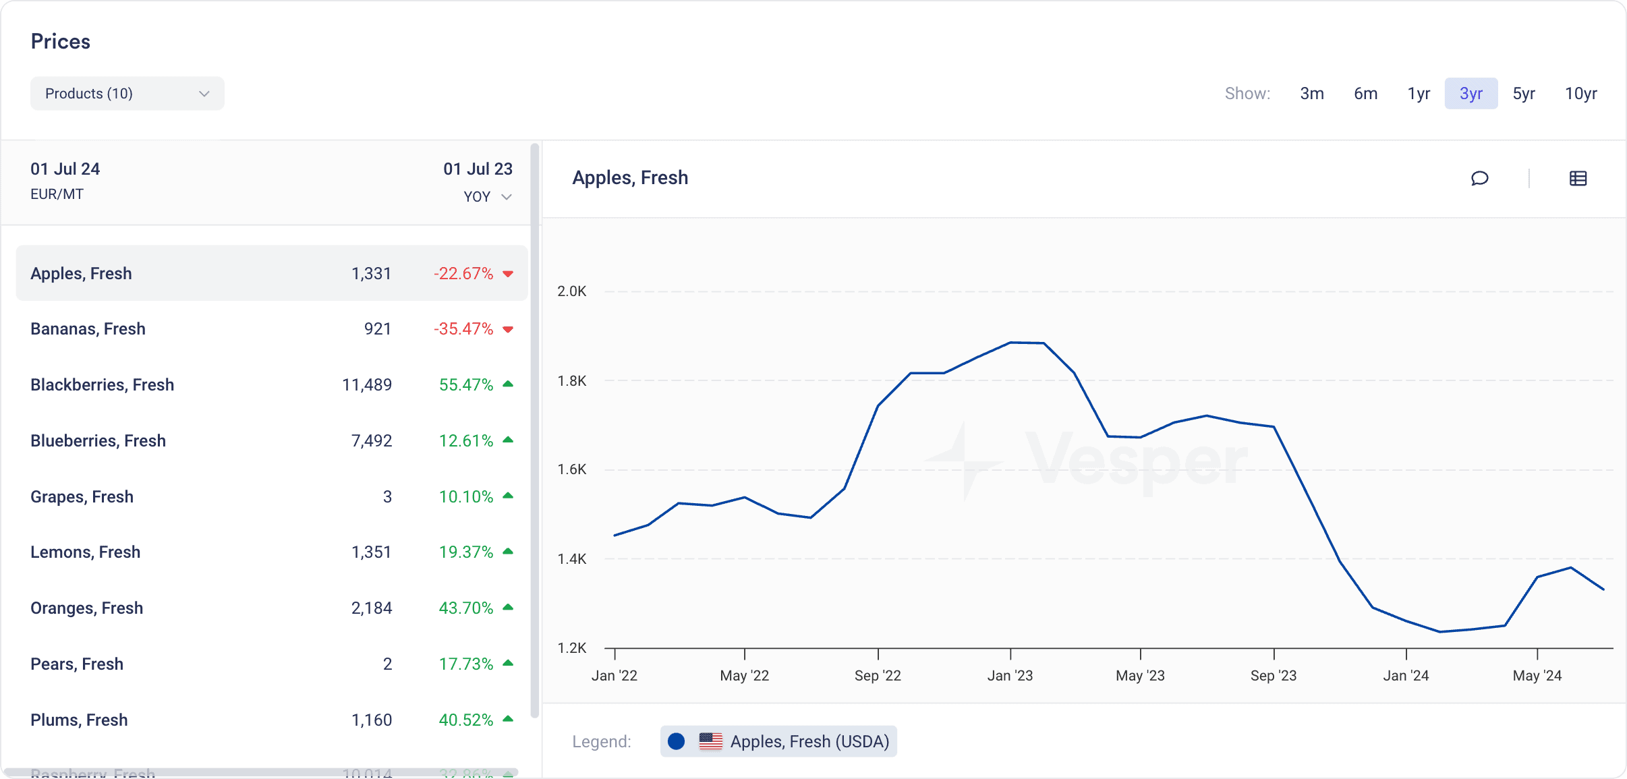
Task: Click the Bananas price 921
Action: [378, 329]
